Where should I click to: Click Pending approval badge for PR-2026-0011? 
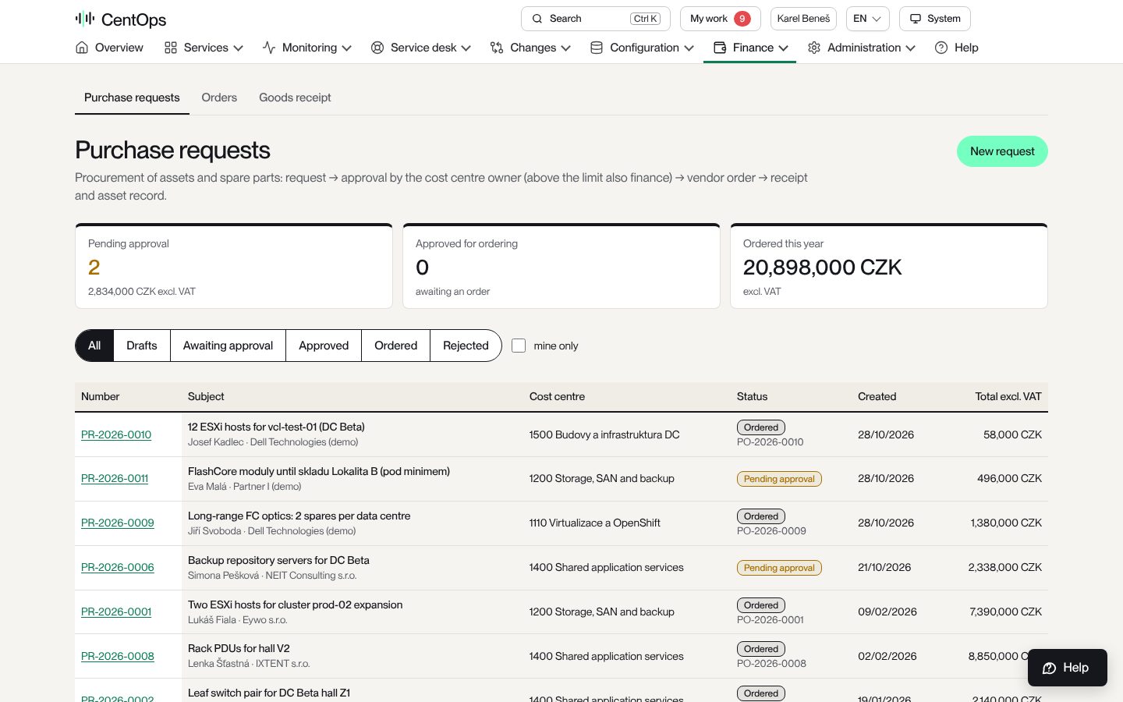click(779, 479)
